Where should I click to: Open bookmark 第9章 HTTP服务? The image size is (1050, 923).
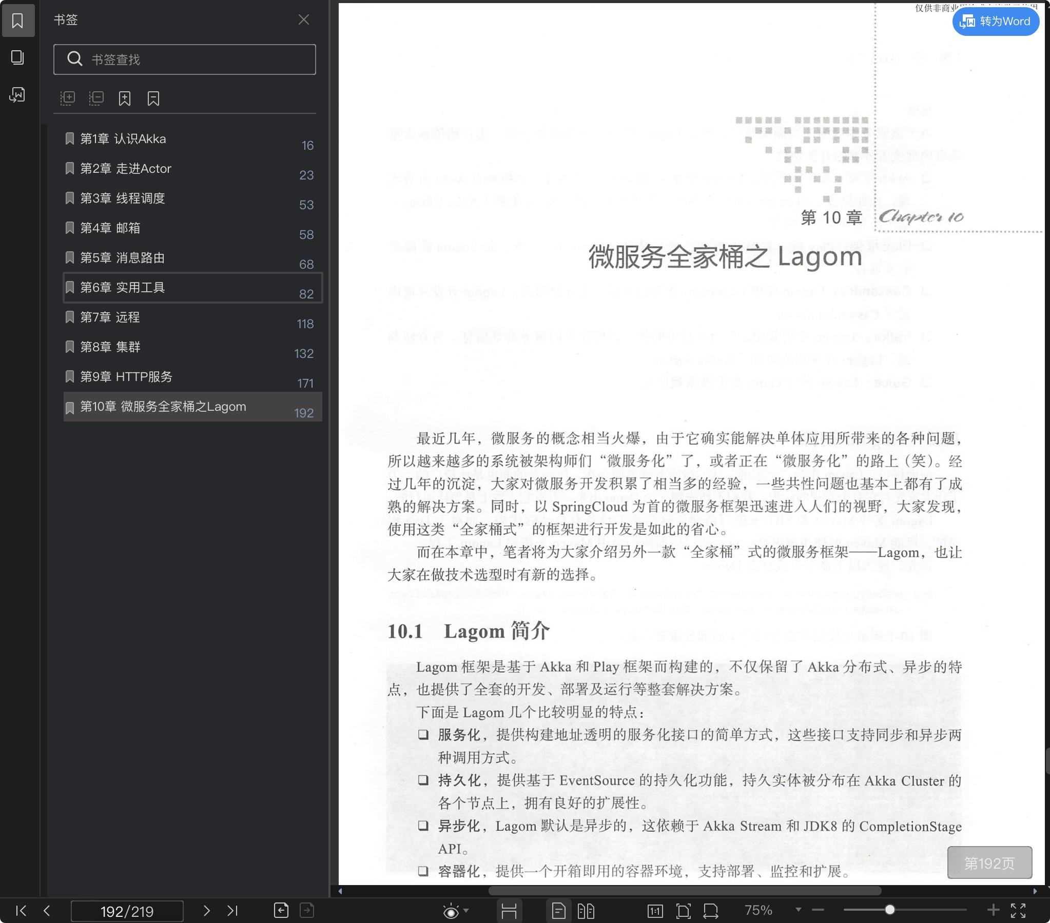[x=192, y=377]
